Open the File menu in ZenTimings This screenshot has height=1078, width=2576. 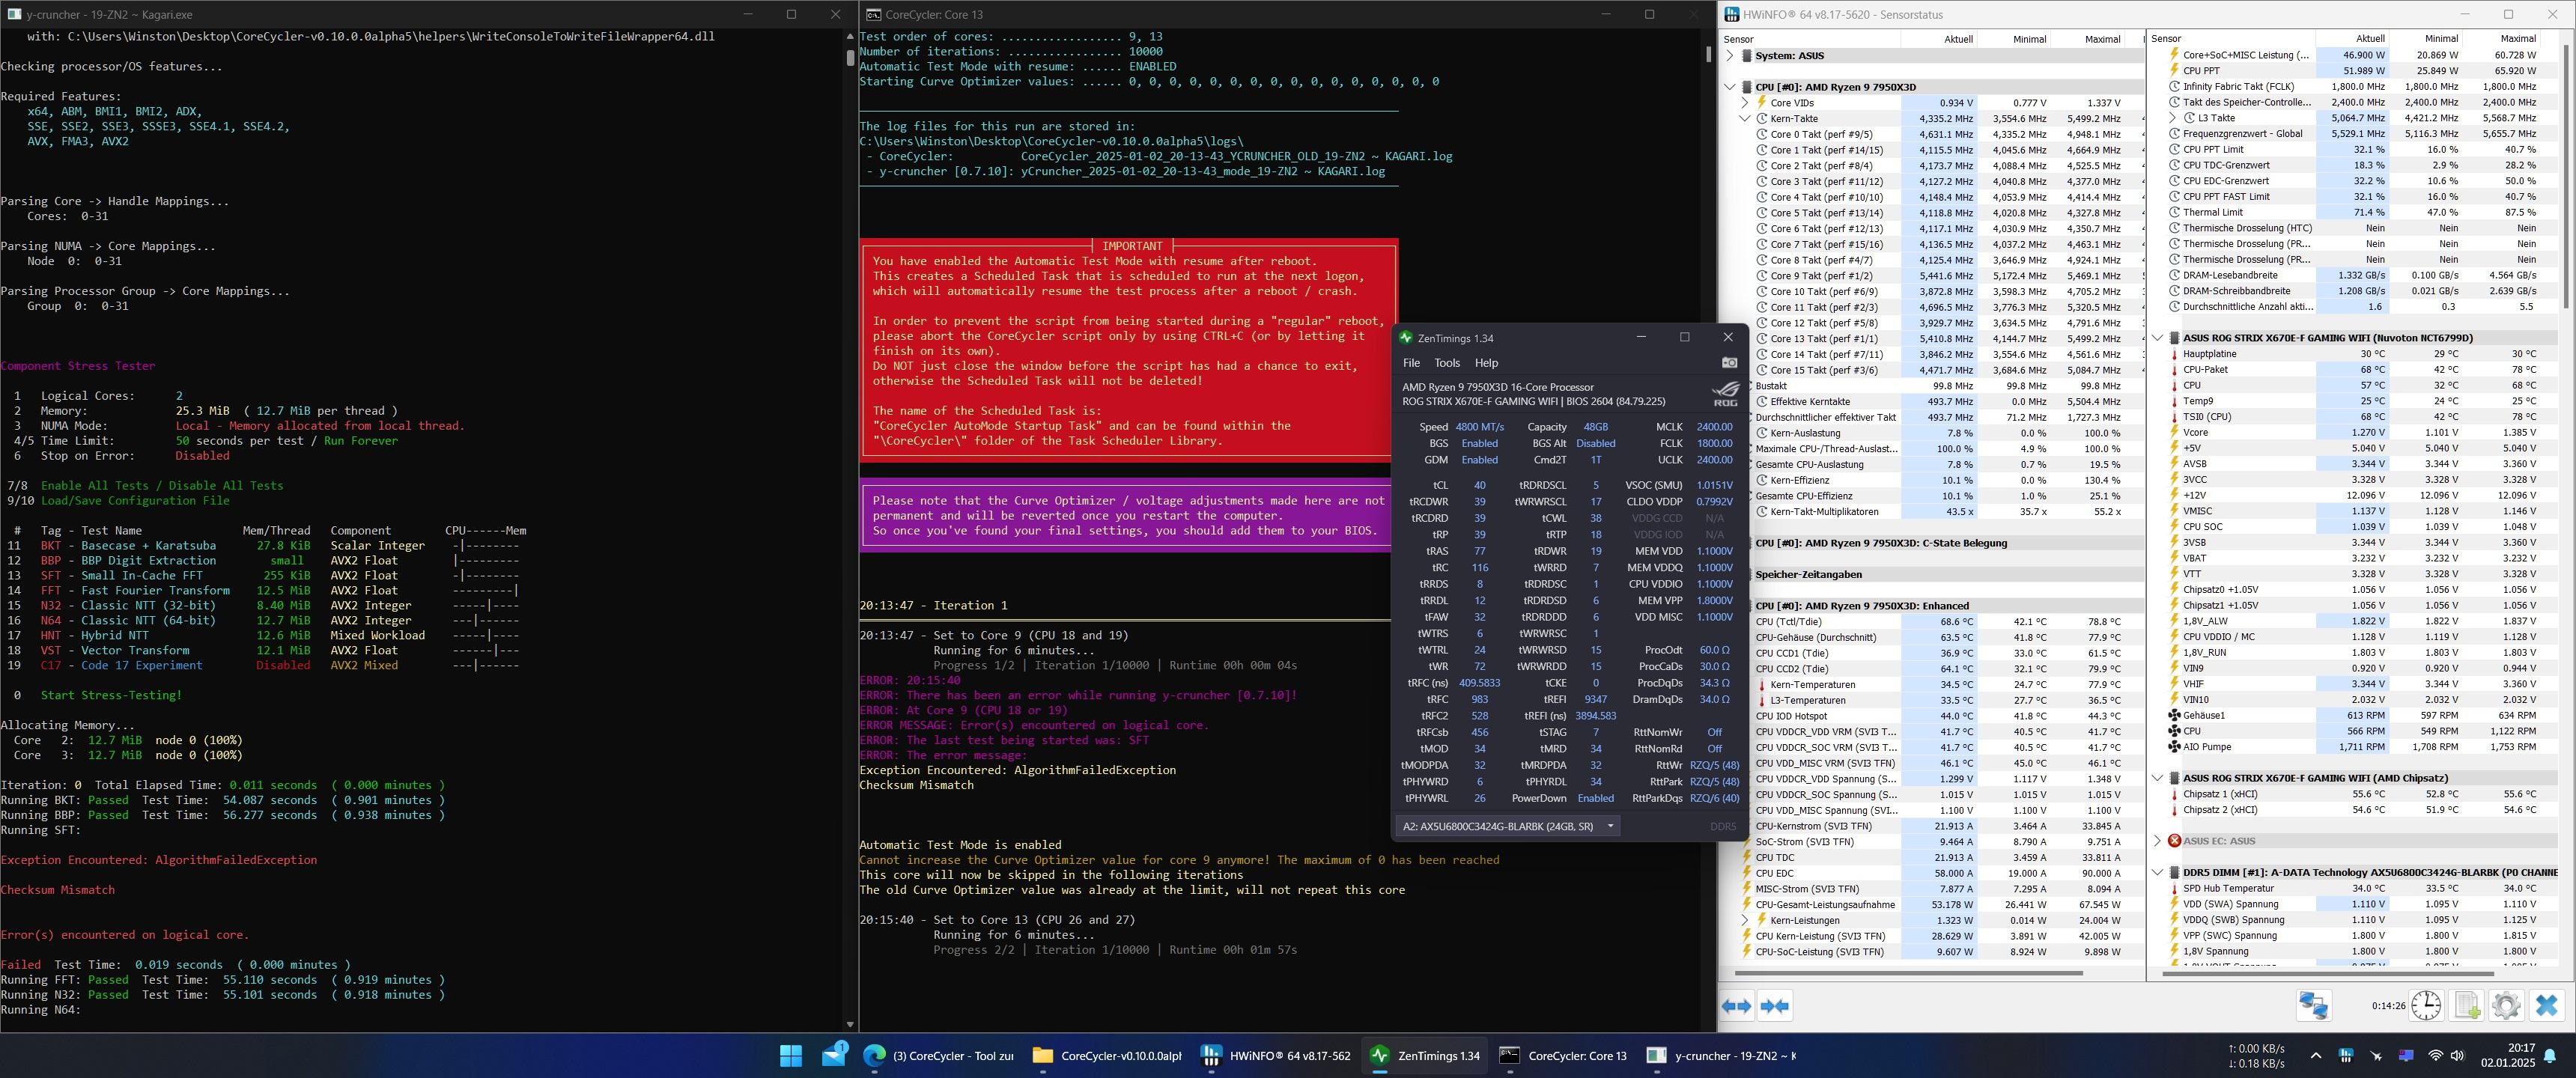pyautogui.click(x=1411, y=363)
